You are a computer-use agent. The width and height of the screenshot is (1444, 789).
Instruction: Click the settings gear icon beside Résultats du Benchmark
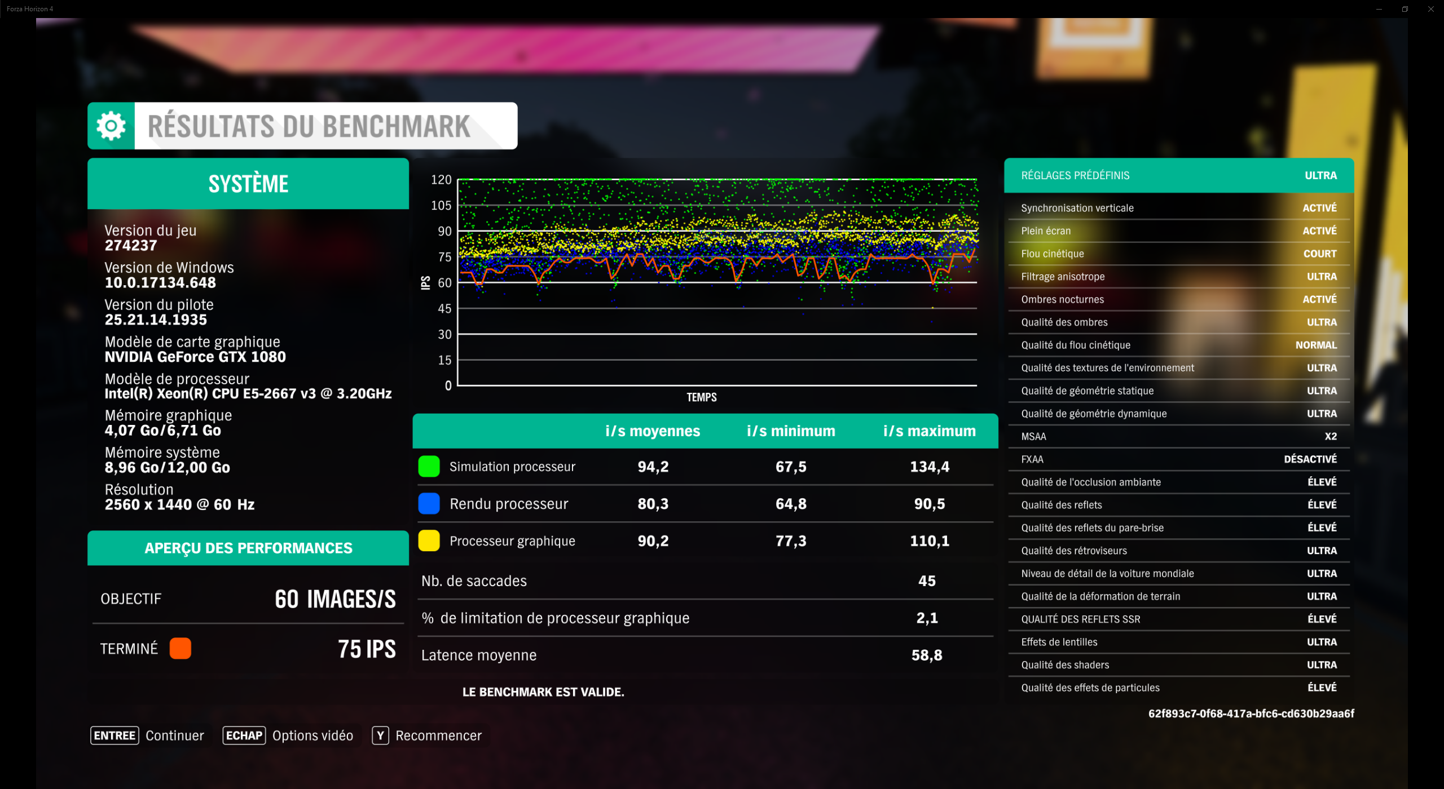tap(111, 126)
